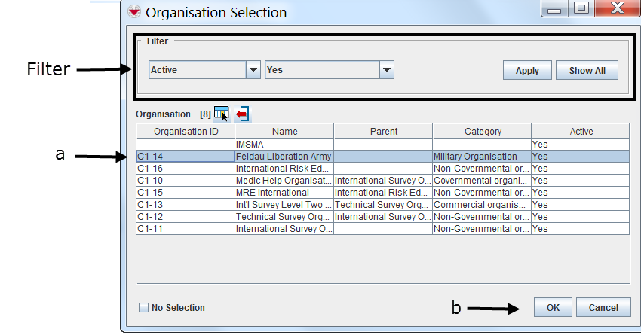Viewport: 641px width, 335px height.
Task: Choose the C1-10 Medic Help Organisation row
Action: [284, 180]
